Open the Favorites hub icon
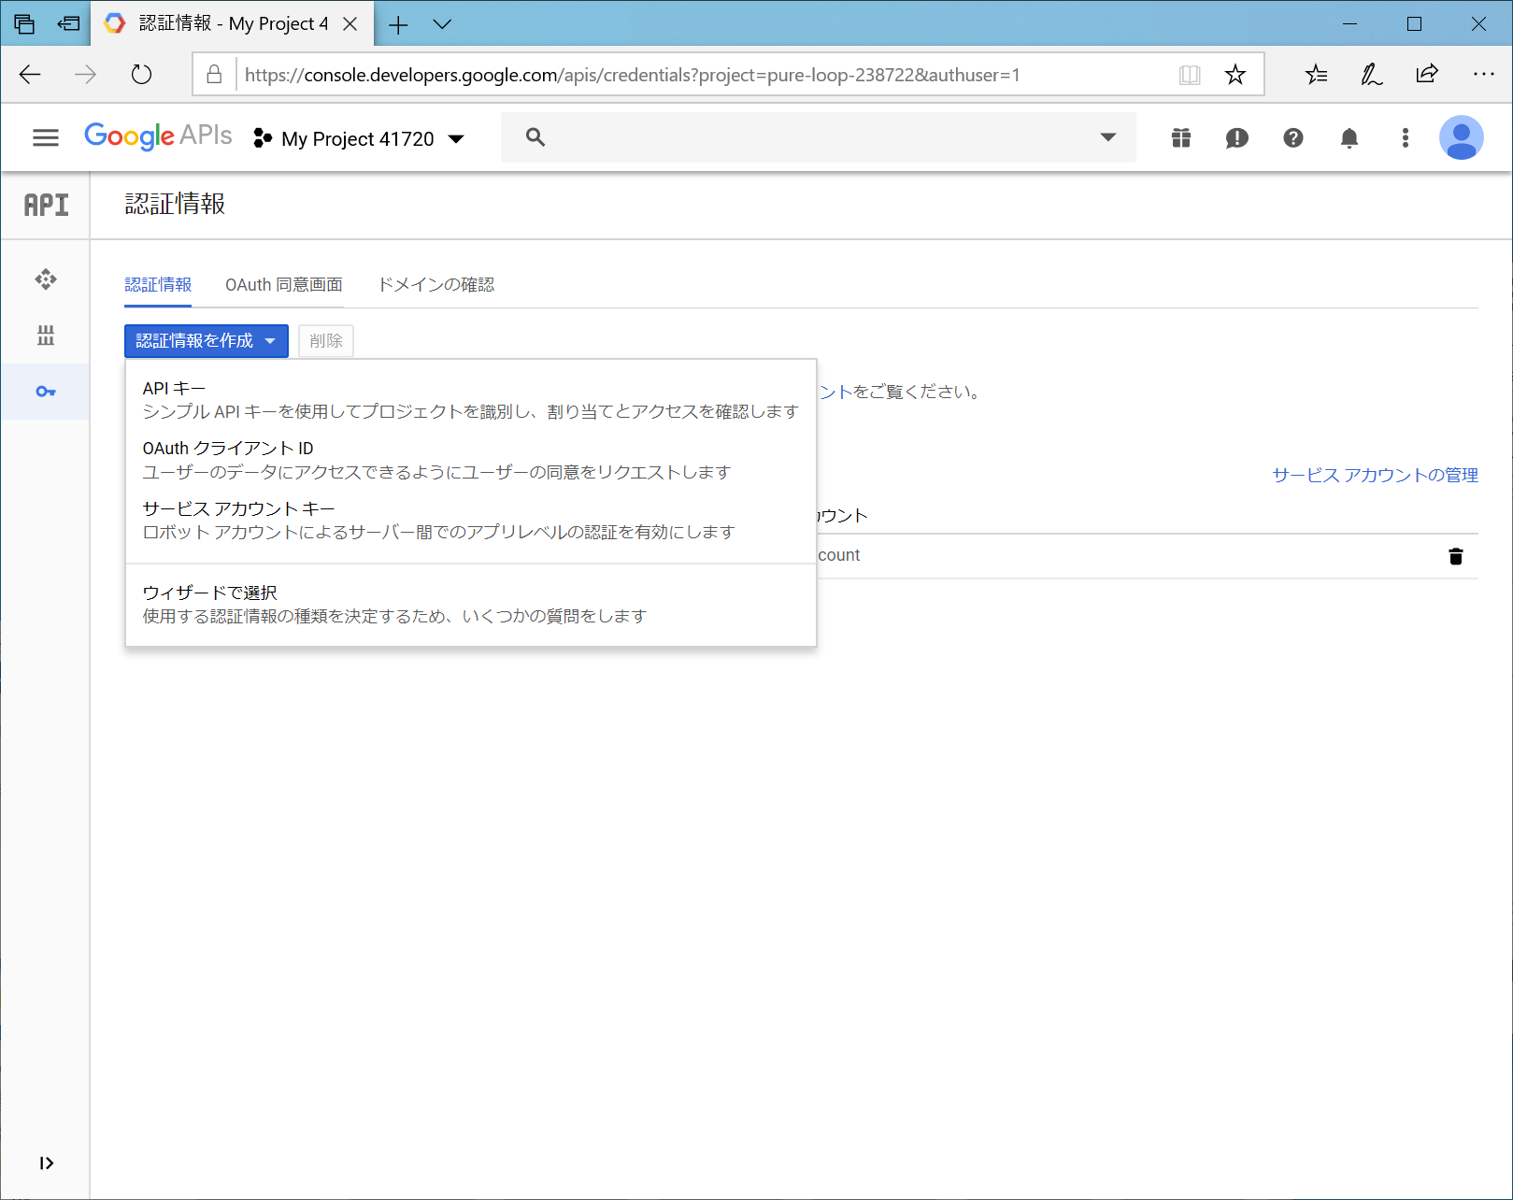The image size is (1513, 1200). click(x=1316, y=75)
